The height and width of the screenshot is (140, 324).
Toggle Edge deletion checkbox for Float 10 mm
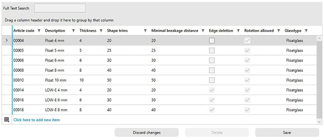click(x=211, y=80)
